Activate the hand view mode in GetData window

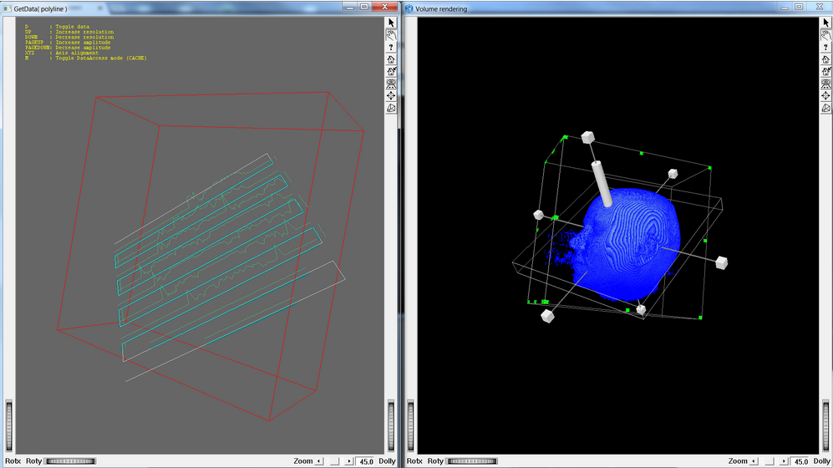click(391, 35)
